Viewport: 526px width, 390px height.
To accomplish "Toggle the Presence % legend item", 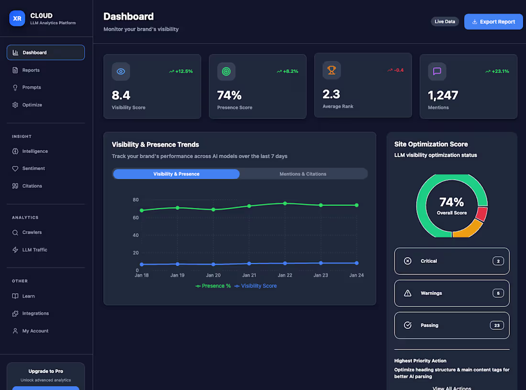I will point(213,286).
